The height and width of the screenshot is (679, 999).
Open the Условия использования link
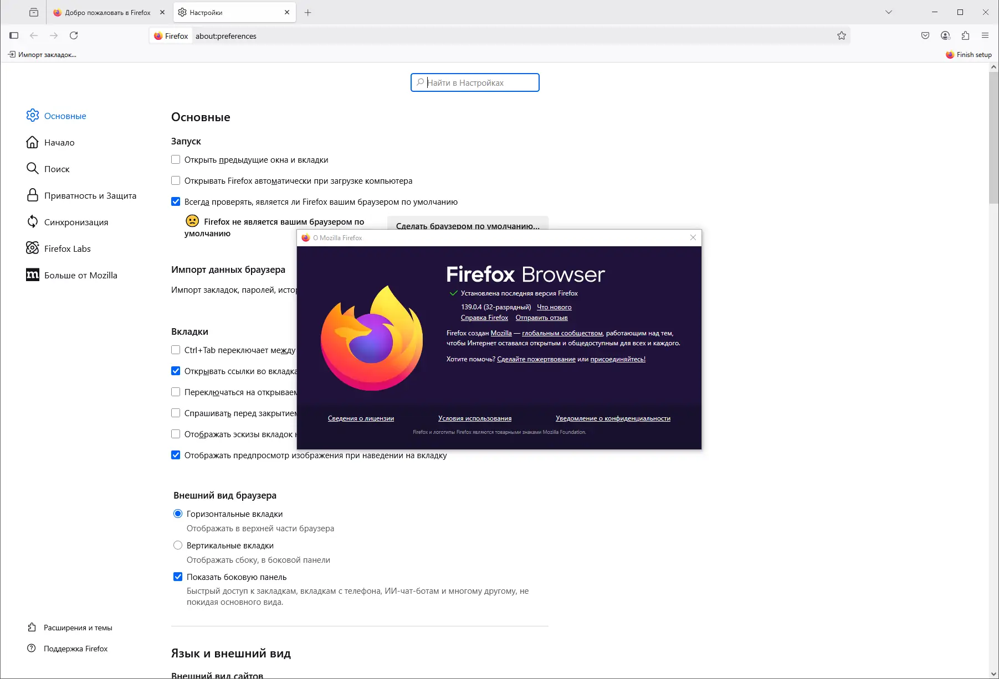475,418
